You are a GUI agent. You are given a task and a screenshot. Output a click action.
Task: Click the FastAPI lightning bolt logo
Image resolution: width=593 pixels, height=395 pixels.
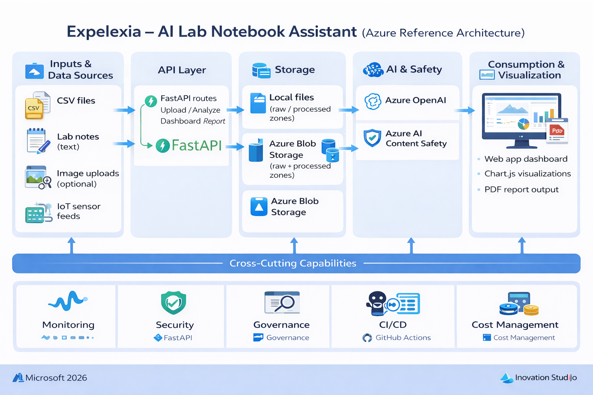(164, 146)
